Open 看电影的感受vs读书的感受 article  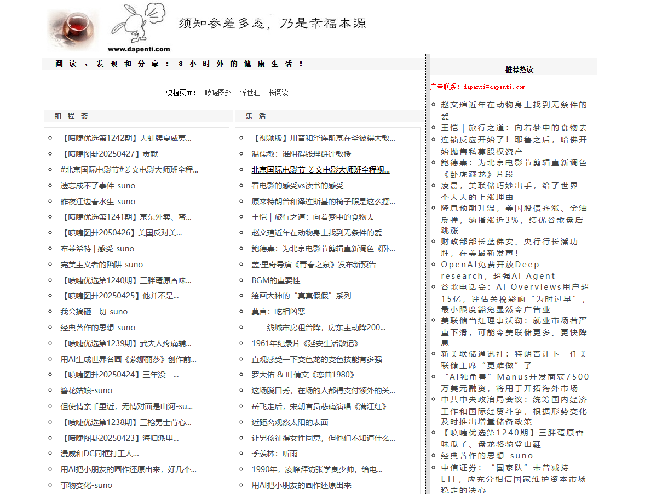click(297, 186)
